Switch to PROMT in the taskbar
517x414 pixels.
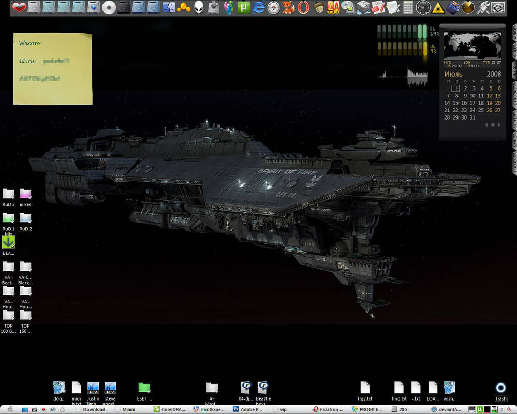click(367, 409)
